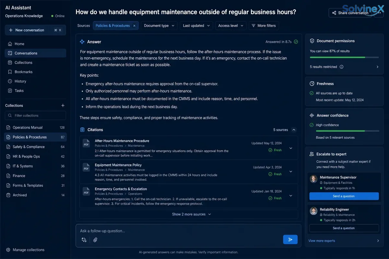389x259 pixels.
Task: Click the PDF icon for Equipment Maintenance Policy
Action: (86, 167)
